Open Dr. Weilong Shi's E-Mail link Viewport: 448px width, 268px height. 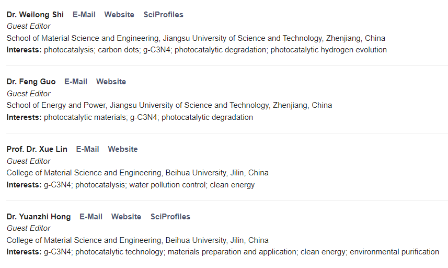pos(84,15)
